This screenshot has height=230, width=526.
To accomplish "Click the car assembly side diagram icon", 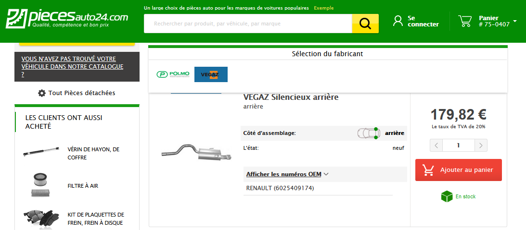I will (368, 133).
